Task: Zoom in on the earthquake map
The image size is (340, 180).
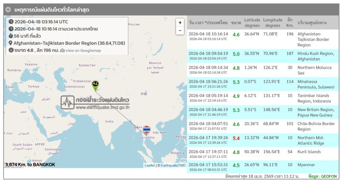Action: pyautogui.click(x=180, y=22)
